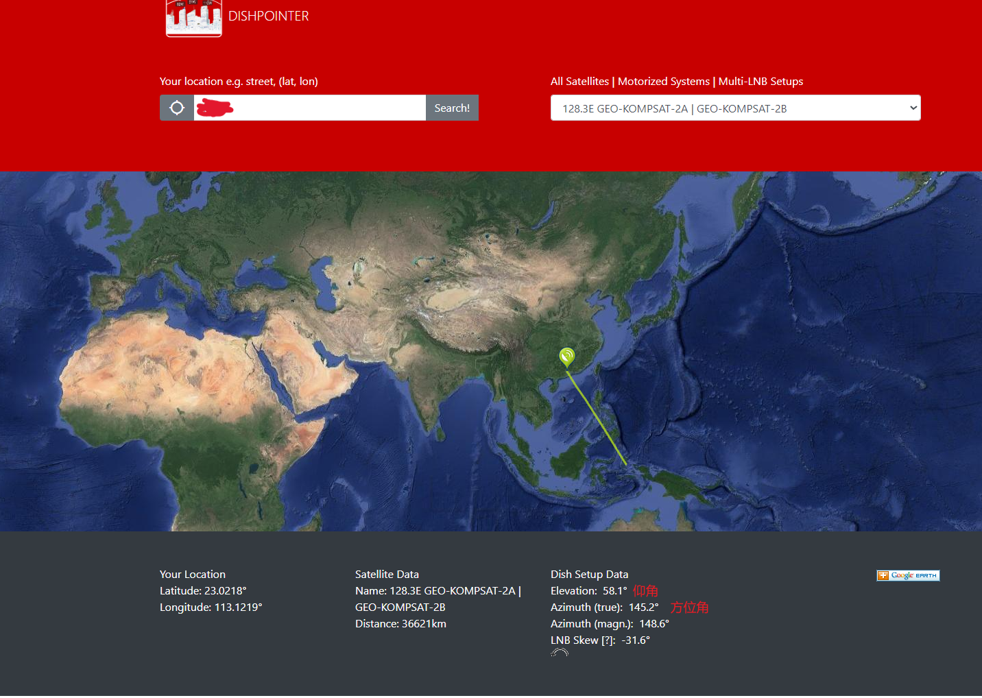Click the DishPointer logo icon
This screenshot has width=982, height=698.
click(194, 18)
